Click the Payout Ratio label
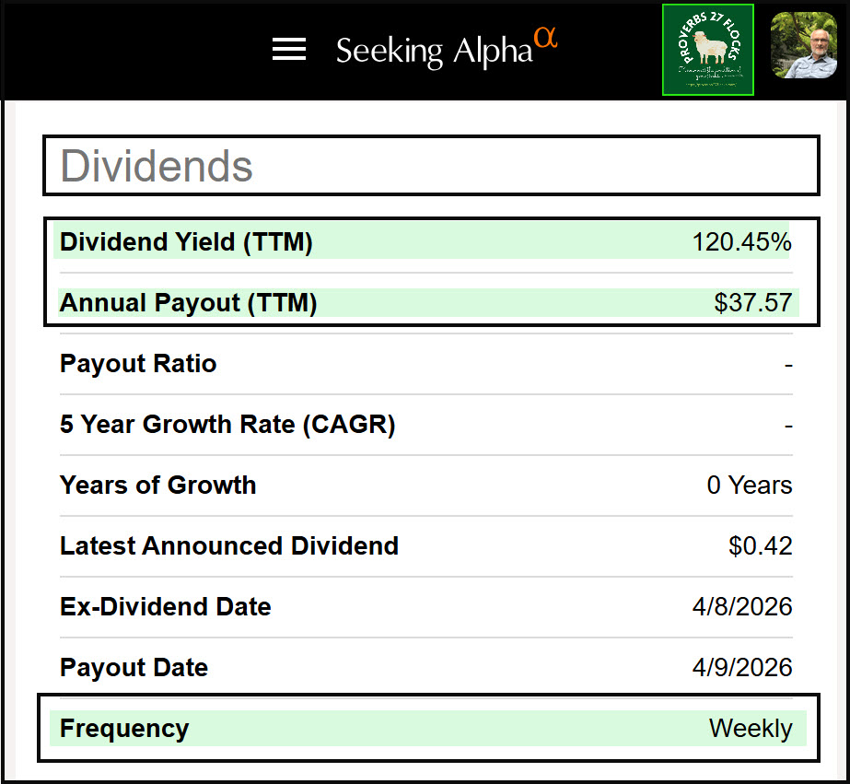 click(x=138, y=364)
